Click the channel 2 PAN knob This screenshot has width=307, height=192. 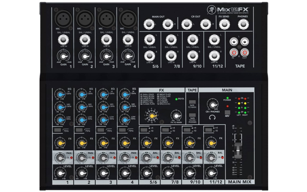[x=81, y=158]
